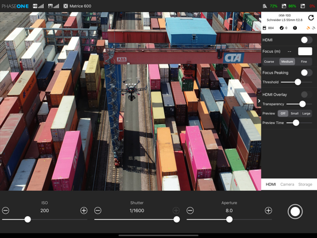The height and width of the screenshot is (238, 317).
Task: View the 86% camera battery indicator icon
Action: pyautogui.click(x=284, y=6)
